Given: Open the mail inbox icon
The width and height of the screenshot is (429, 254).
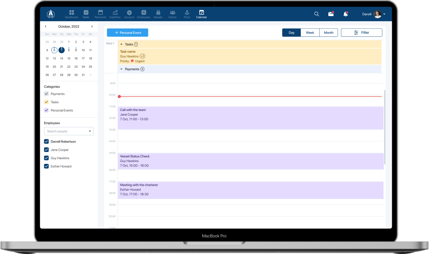Looking at the screenshot, I should [x=331, y=14].
